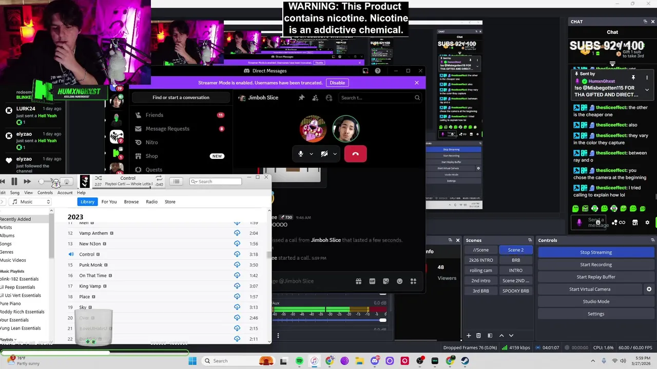
Task: Select Music Videos in iTunes sidebar
Action: point(13,260)
